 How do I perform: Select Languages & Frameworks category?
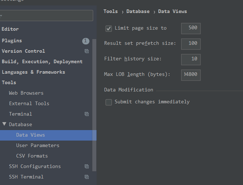click(33, 72)
